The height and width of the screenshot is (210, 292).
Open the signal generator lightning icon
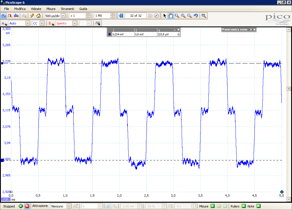[32, 16]
